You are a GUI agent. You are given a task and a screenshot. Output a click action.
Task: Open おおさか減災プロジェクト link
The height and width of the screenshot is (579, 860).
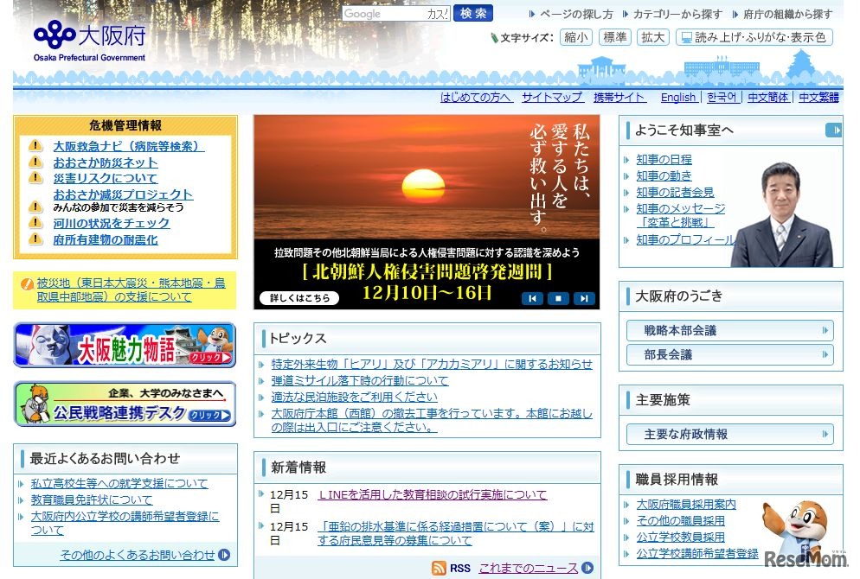point(123,194)
